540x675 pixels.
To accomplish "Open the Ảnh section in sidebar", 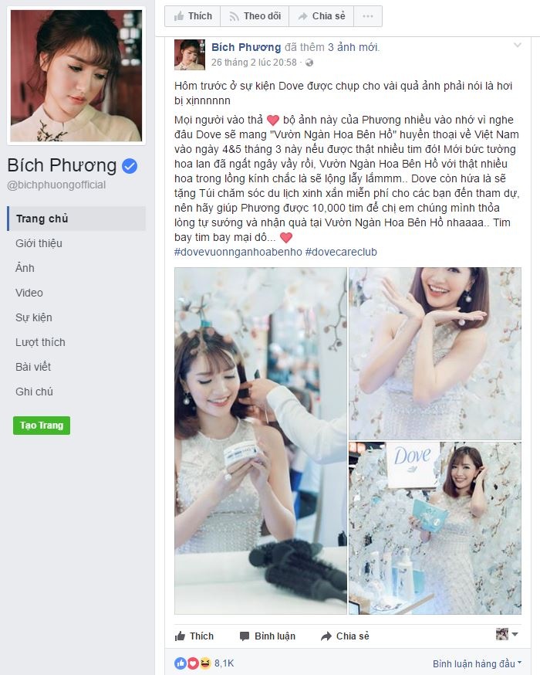I will pos(25,268).
